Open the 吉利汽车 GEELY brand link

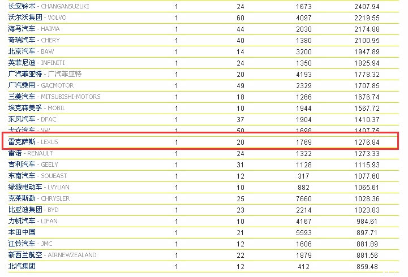[33, 165]
